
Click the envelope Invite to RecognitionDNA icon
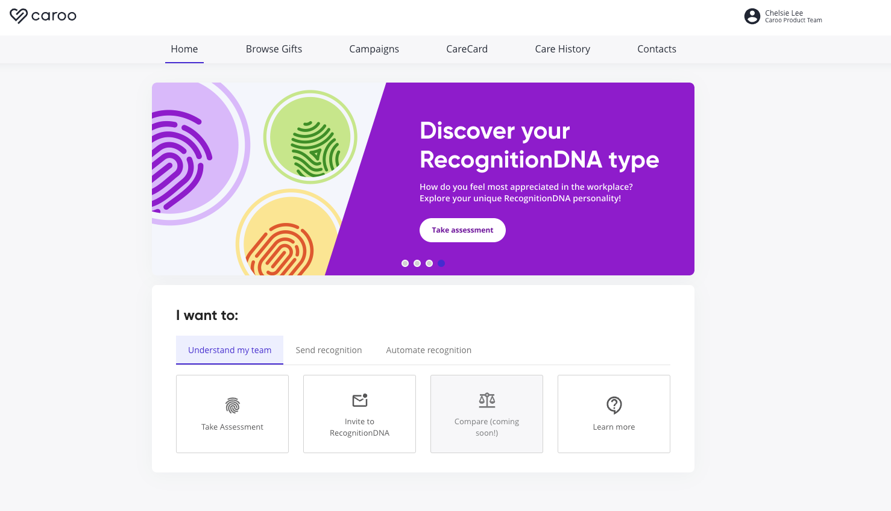[359, 401]
